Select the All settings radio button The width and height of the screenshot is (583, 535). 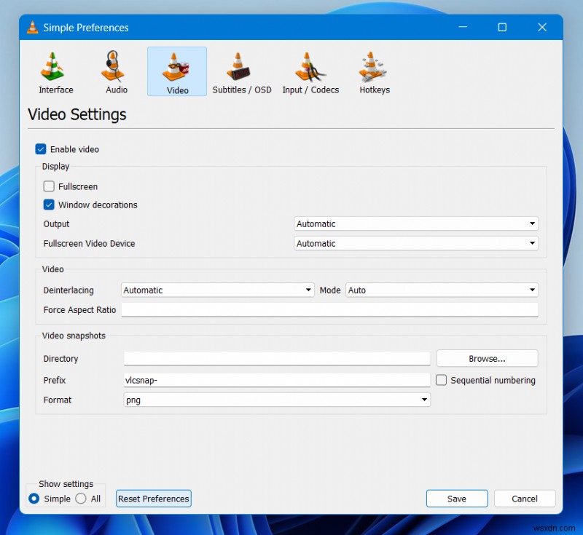[82, 499]
